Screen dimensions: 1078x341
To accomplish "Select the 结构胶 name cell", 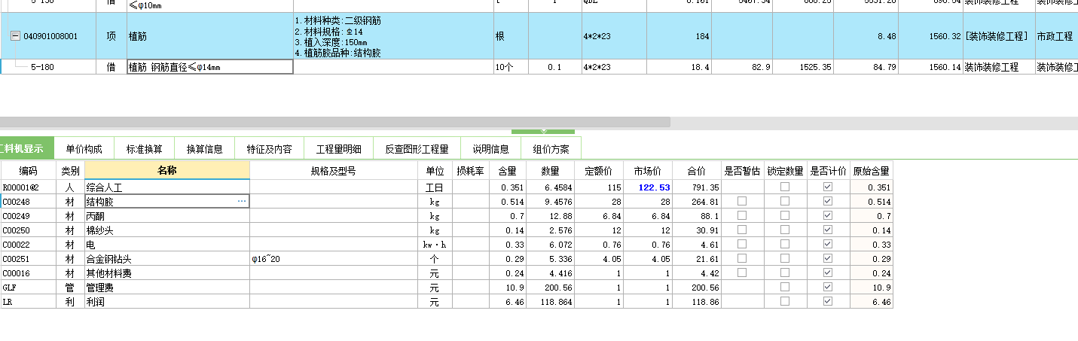I will coord(166,202).
